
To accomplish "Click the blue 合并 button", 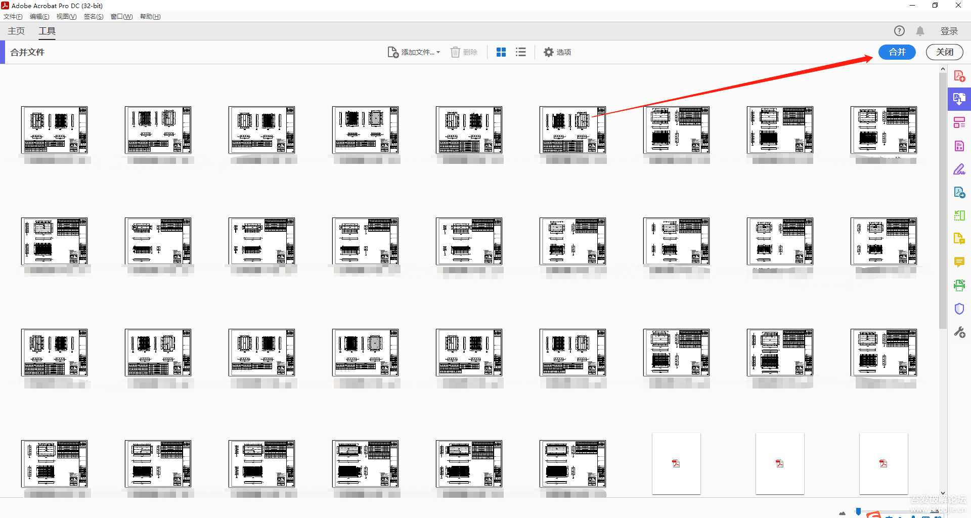I will pyautogui.click(x=896, y=52).
